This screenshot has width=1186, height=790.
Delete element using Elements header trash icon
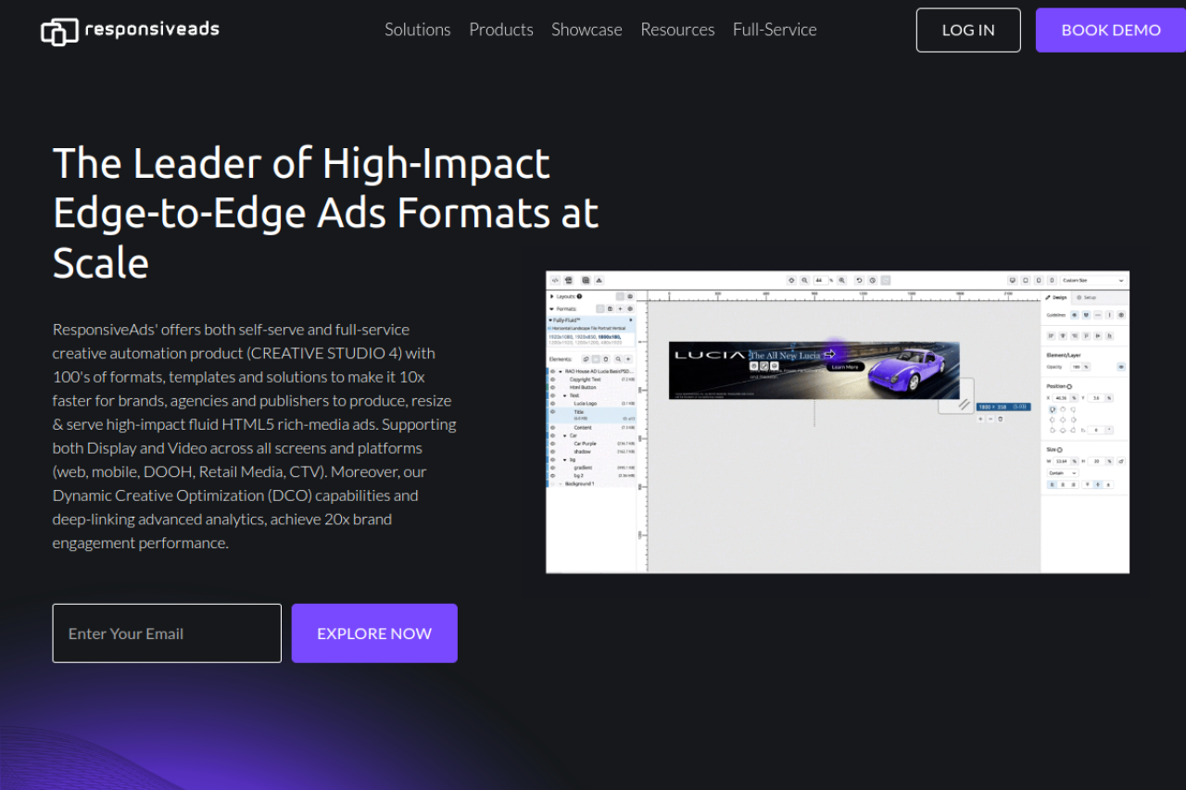point(606,358)
